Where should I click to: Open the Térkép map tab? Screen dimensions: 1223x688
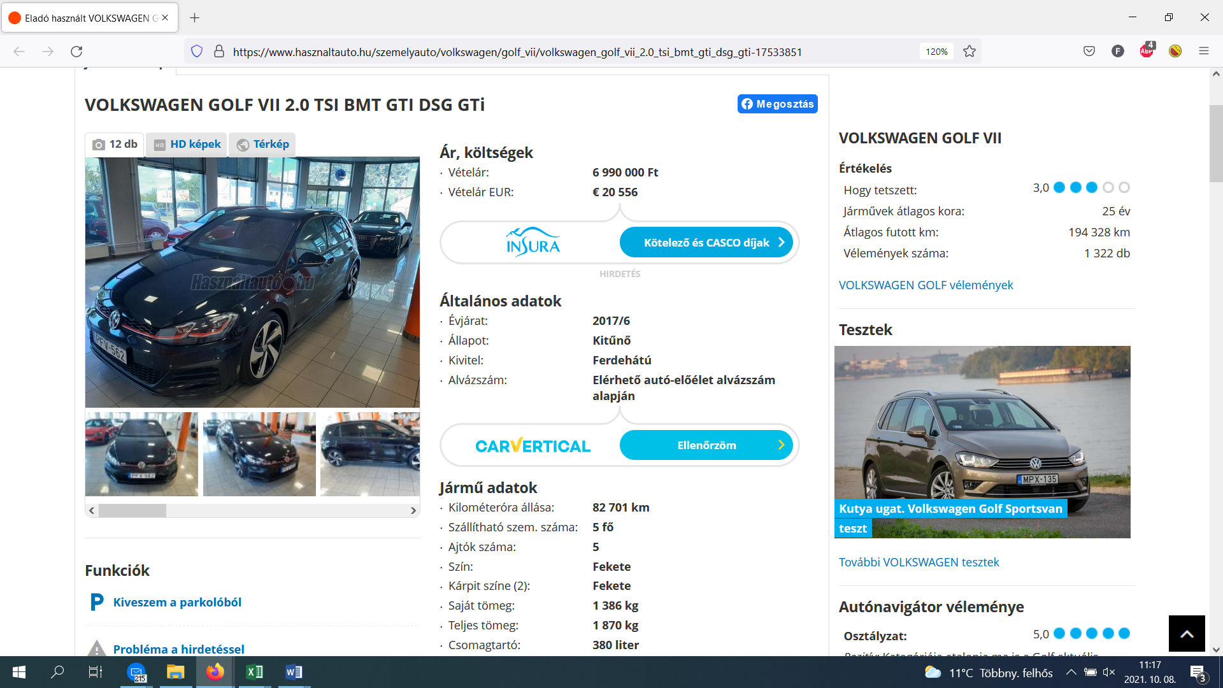coord(262,144)
